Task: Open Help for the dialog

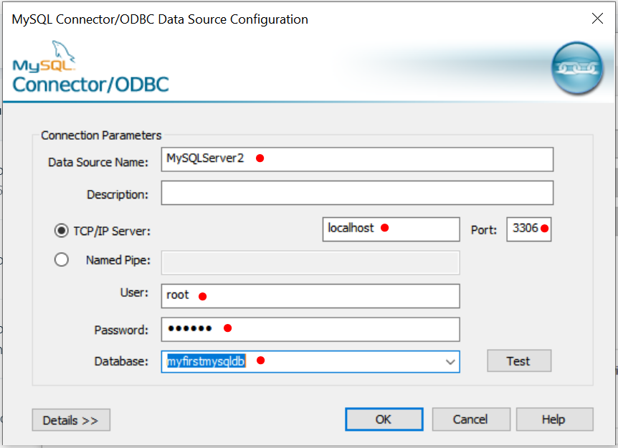Action: [x=554, y=419]
